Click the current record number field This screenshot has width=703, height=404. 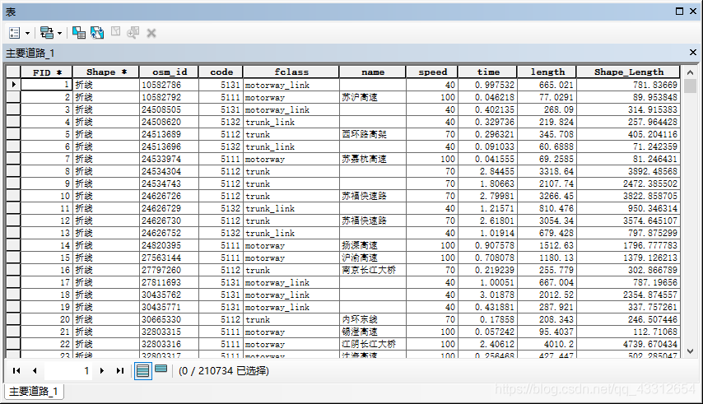pos(68,370)
